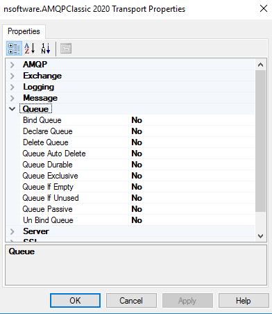
Task: Click the Apply button
Action: [x=187, y=301]
